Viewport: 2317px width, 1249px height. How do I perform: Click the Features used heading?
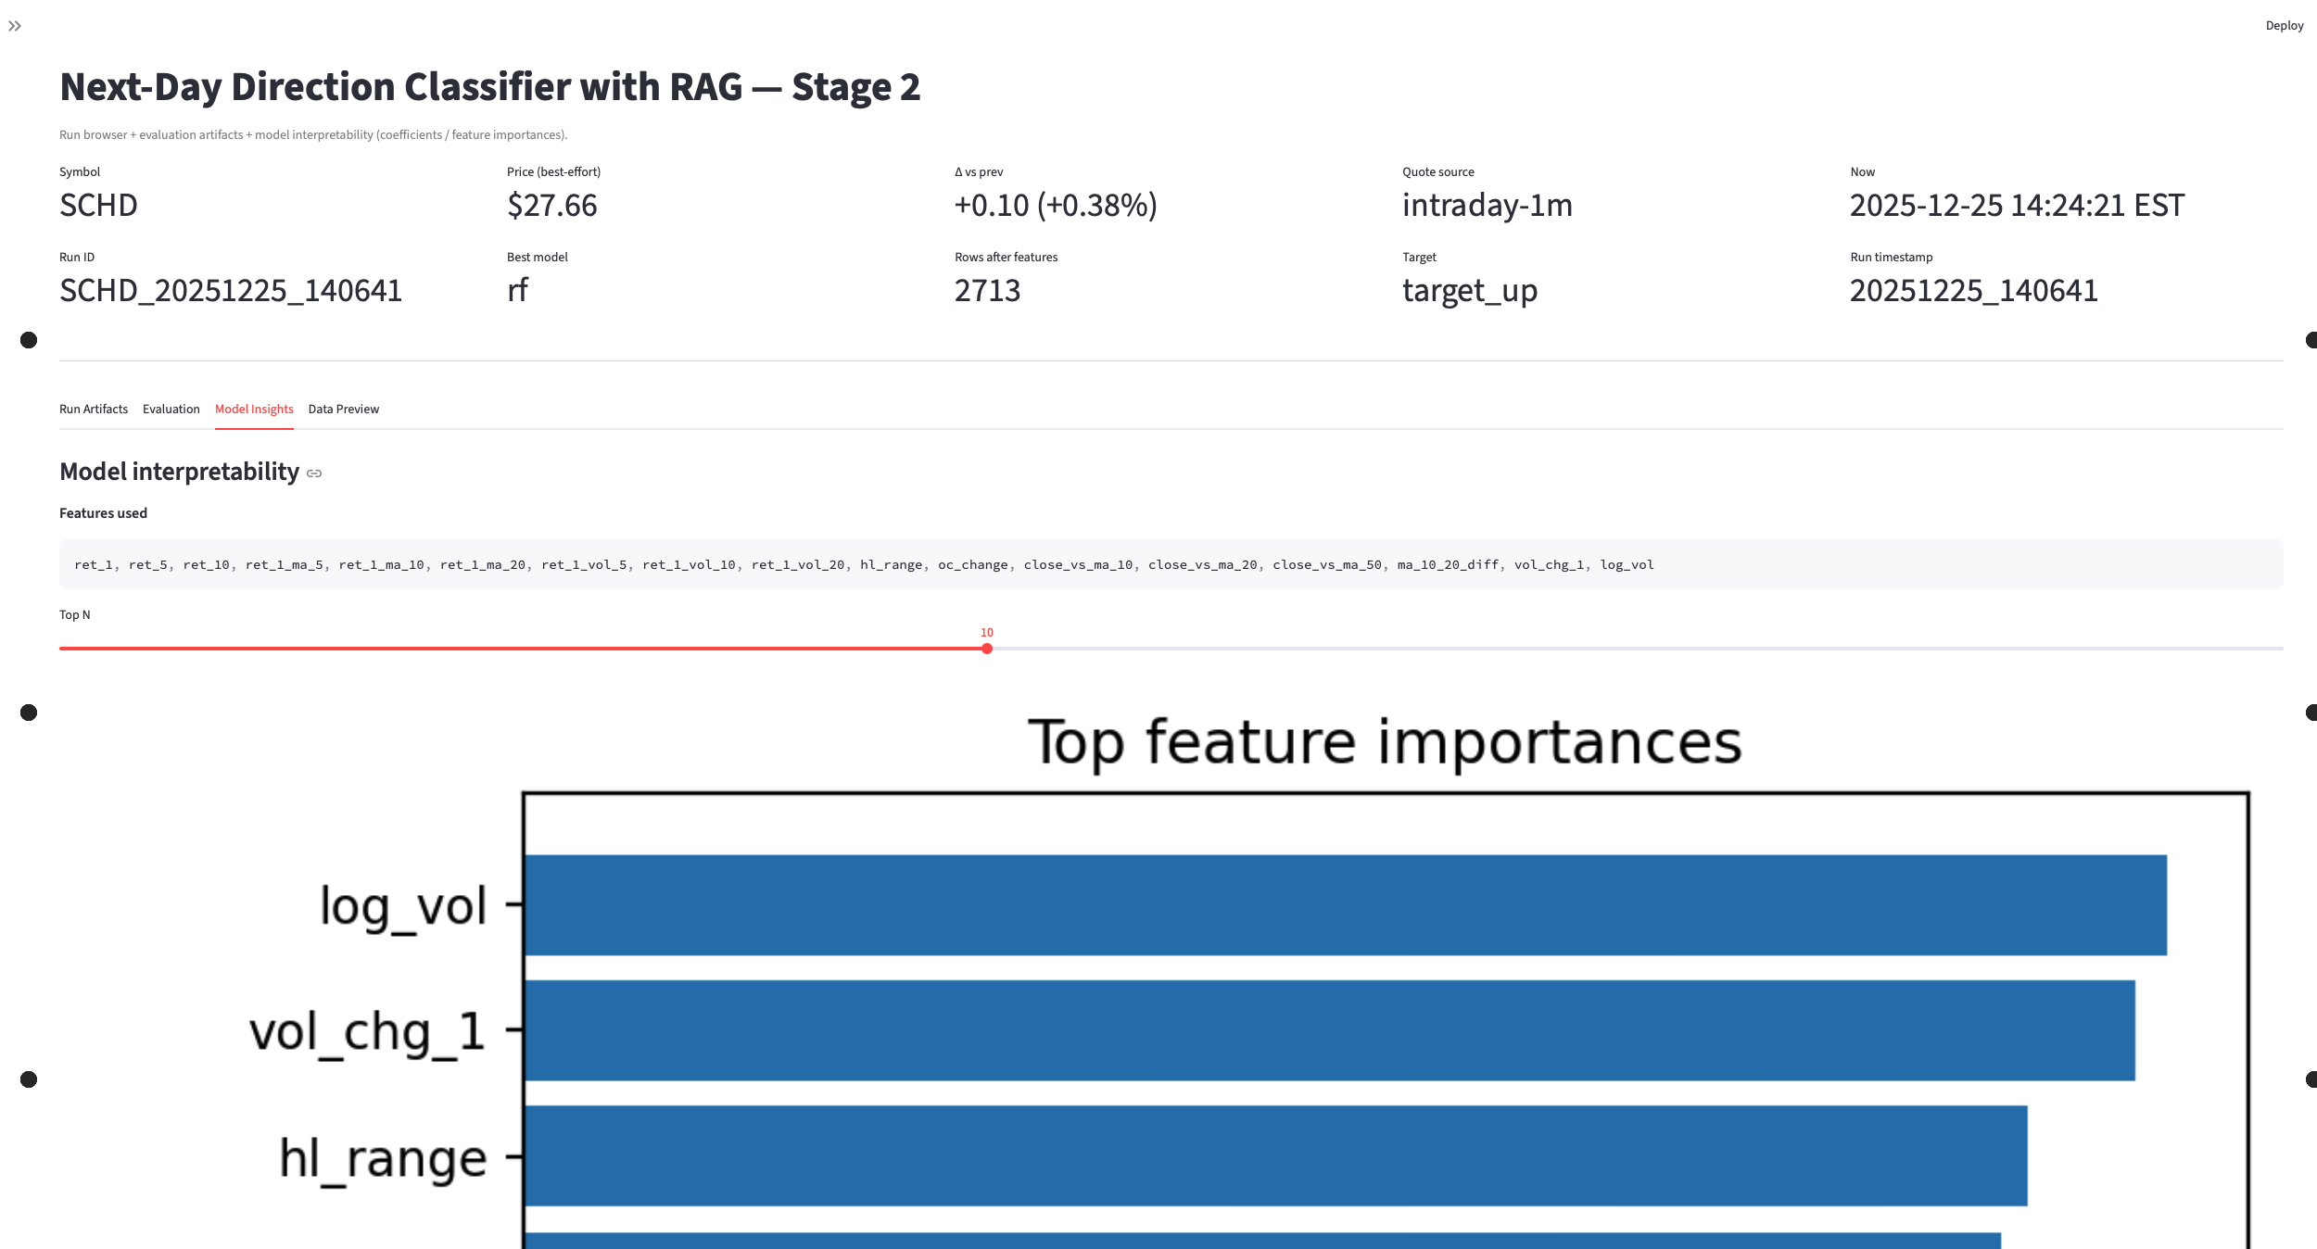[x=103, y=512]
